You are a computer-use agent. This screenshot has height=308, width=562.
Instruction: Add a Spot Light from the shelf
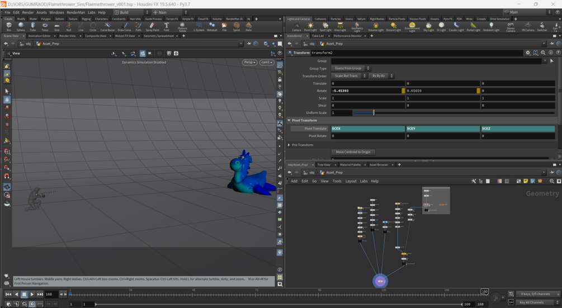tap(325, 27)
